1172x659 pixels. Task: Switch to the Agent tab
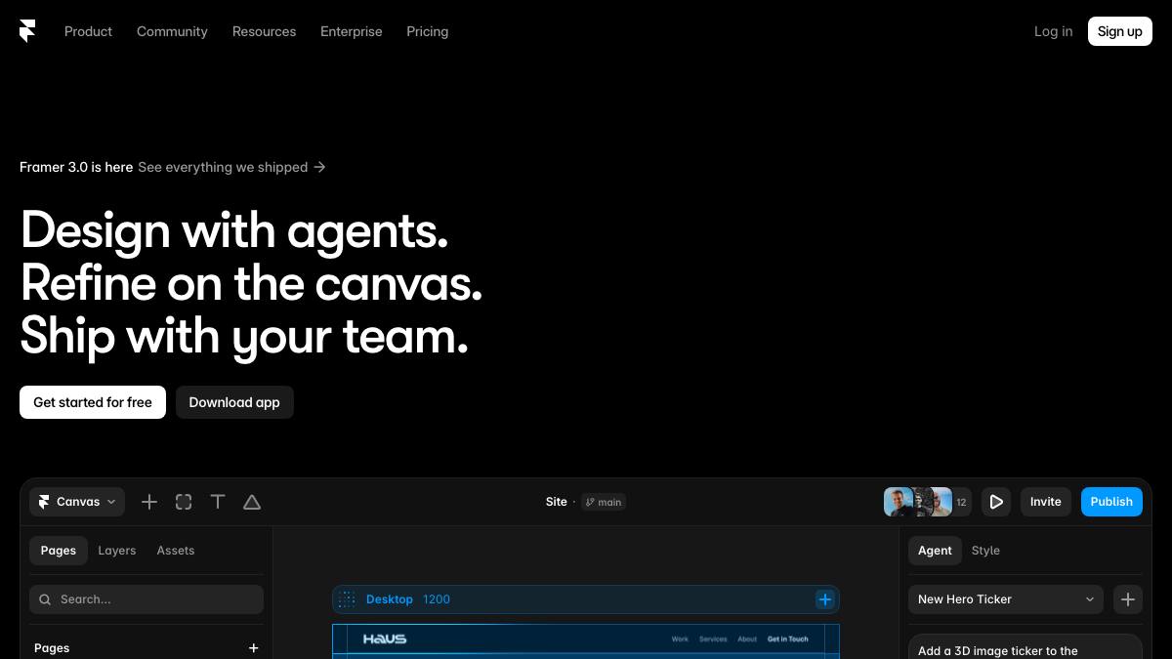pyautogui.click(x=935, y=551)
